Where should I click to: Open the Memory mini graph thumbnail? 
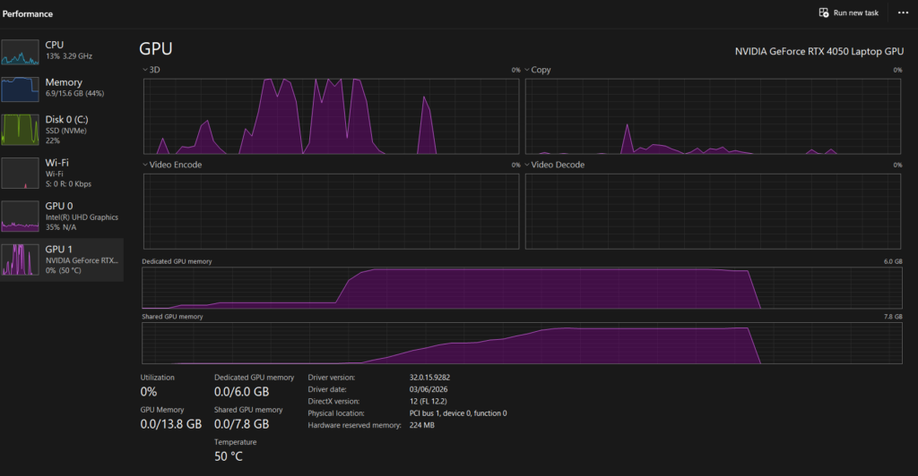click(x=20, y=89)
